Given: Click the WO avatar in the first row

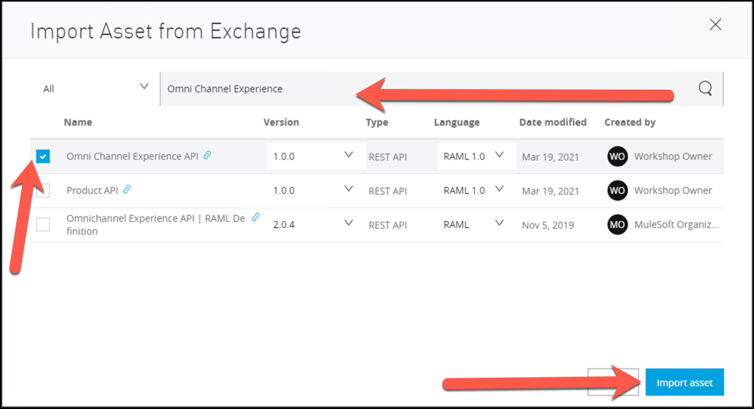Looking at the screenshot, I should click(618, 156).
